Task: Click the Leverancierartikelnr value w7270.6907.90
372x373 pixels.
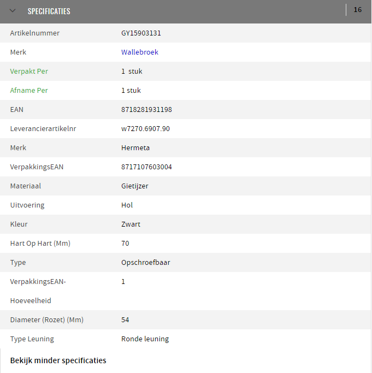Action: [145, 129]
